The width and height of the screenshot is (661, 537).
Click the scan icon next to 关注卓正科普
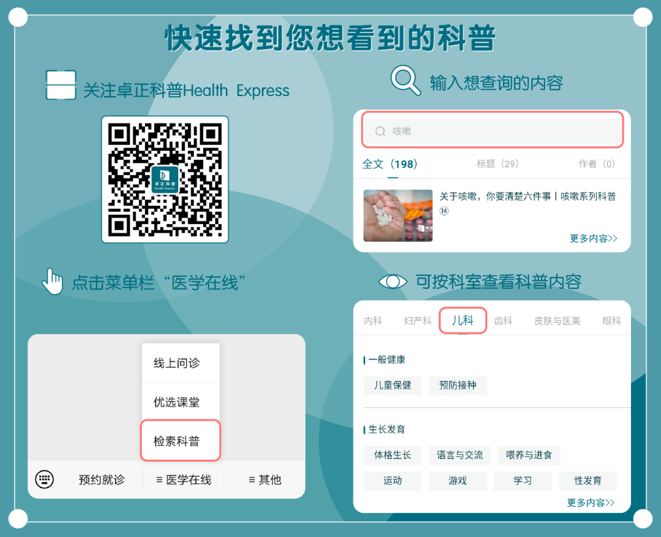click(x=61, y=85)
